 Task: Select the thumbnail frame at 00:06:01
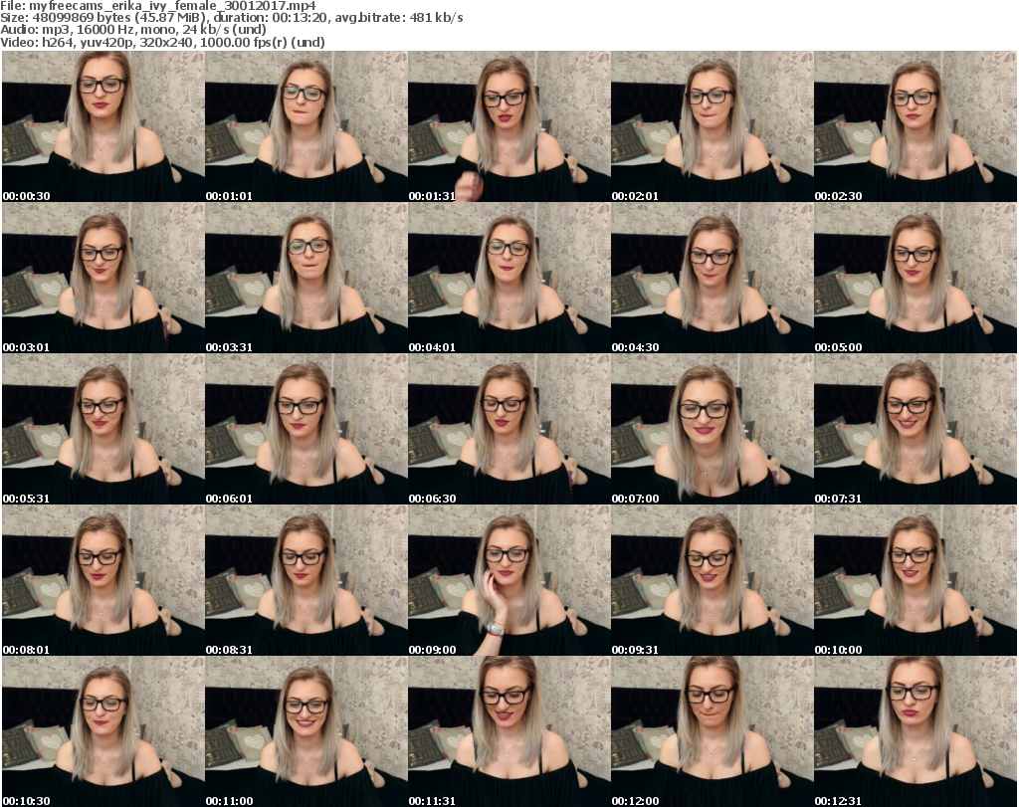[306, 430]
